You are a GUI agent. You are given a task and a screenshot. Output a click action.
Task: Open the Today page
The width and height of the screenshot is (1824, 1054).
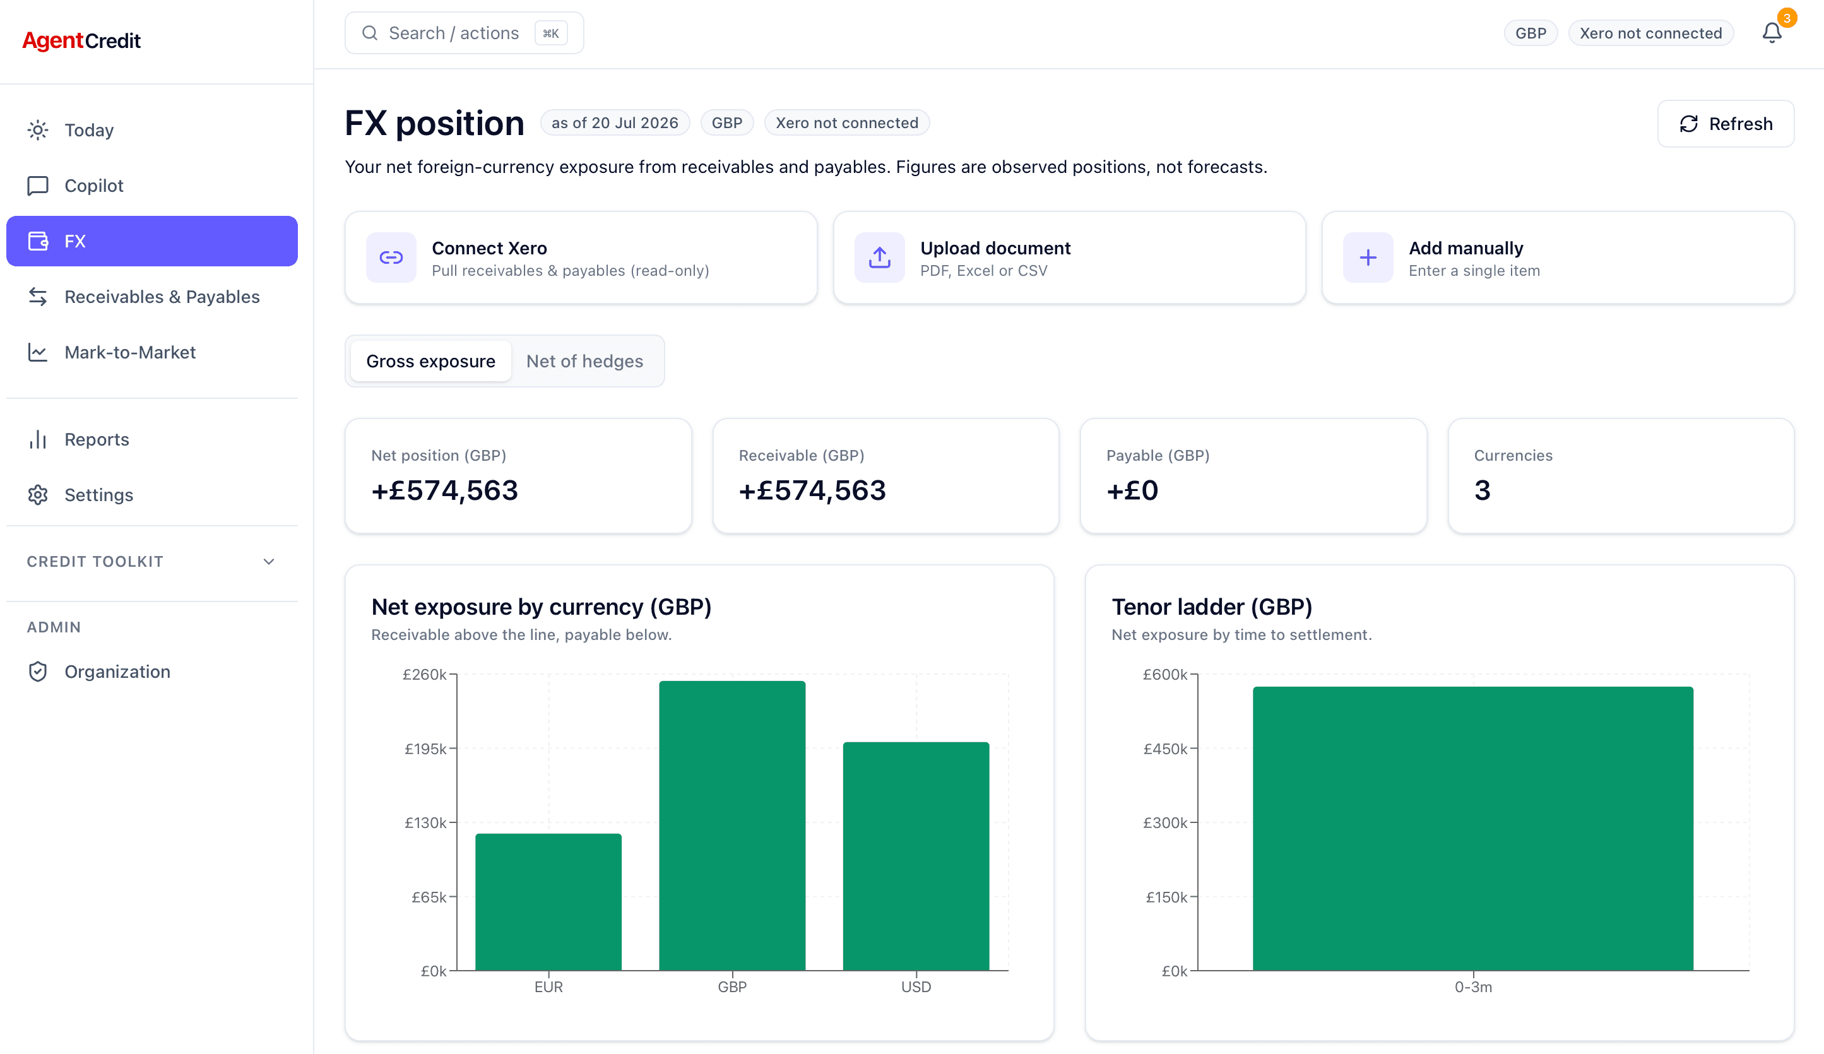click(x=152, y=129)
